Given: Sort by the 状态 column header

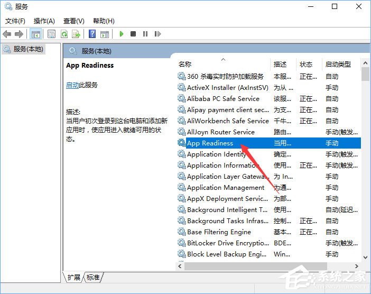Looking at the screenshot, I should [x=306, y=64].
